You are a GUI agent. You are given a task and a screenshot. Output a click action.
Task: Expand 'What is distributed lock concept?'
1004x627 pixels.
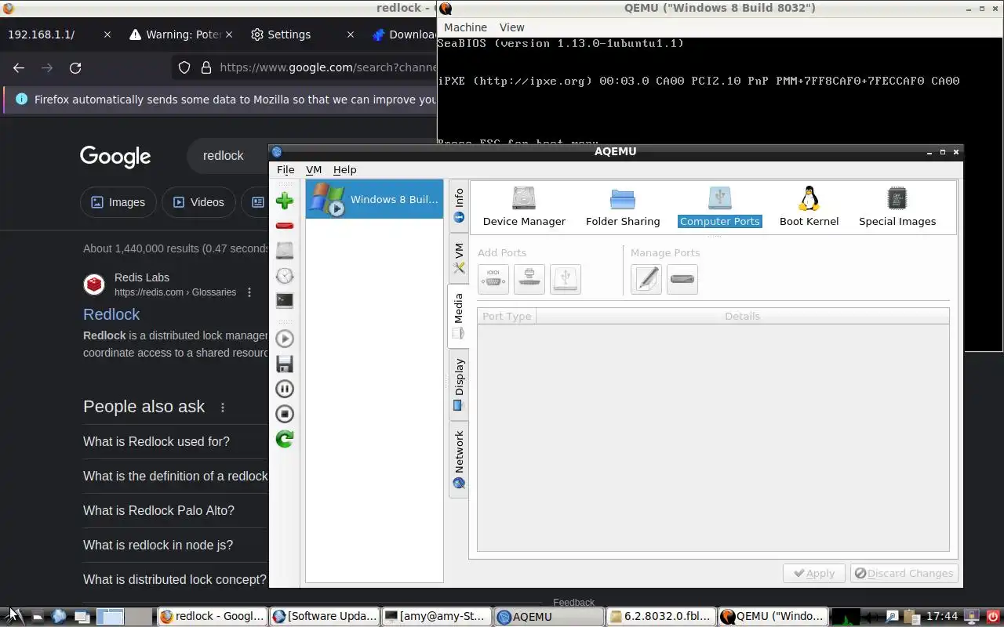176,579
